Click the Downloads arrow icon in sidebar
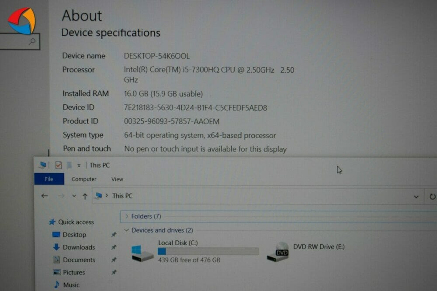 click(56, 247)
